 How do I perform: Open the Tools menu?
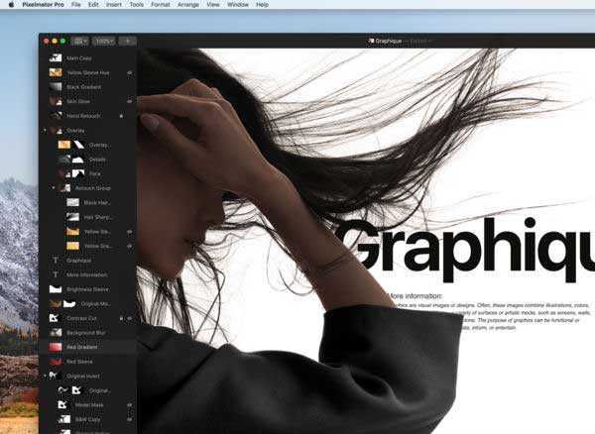136,5
